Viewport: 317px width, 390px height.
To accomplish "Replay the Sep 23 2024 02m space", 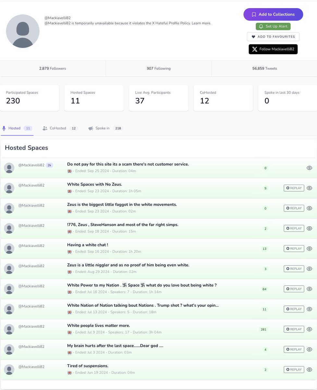I will click(294, 208).
